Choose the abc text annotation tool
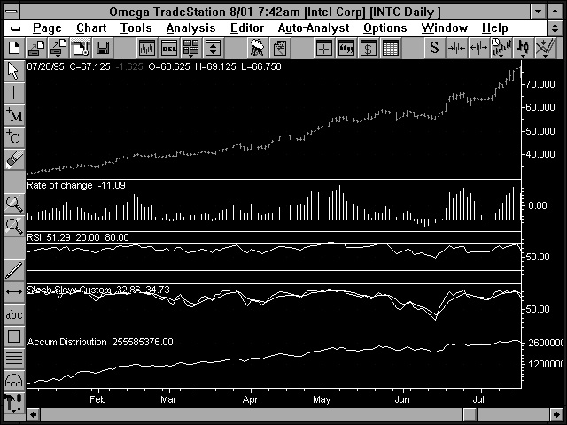 pos(13,314)
